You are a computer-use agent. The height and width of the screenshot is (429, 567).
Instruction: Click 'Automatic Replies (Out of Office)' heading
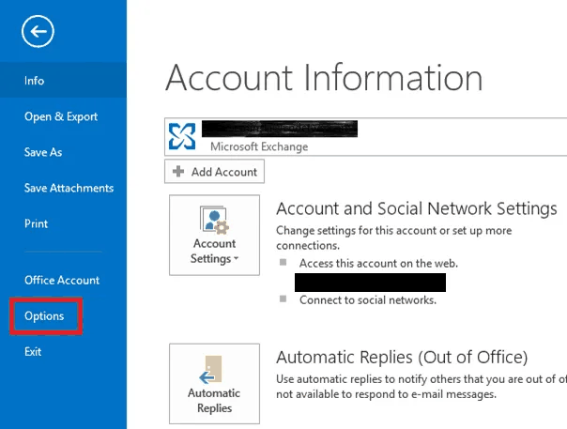pos(402,358)
